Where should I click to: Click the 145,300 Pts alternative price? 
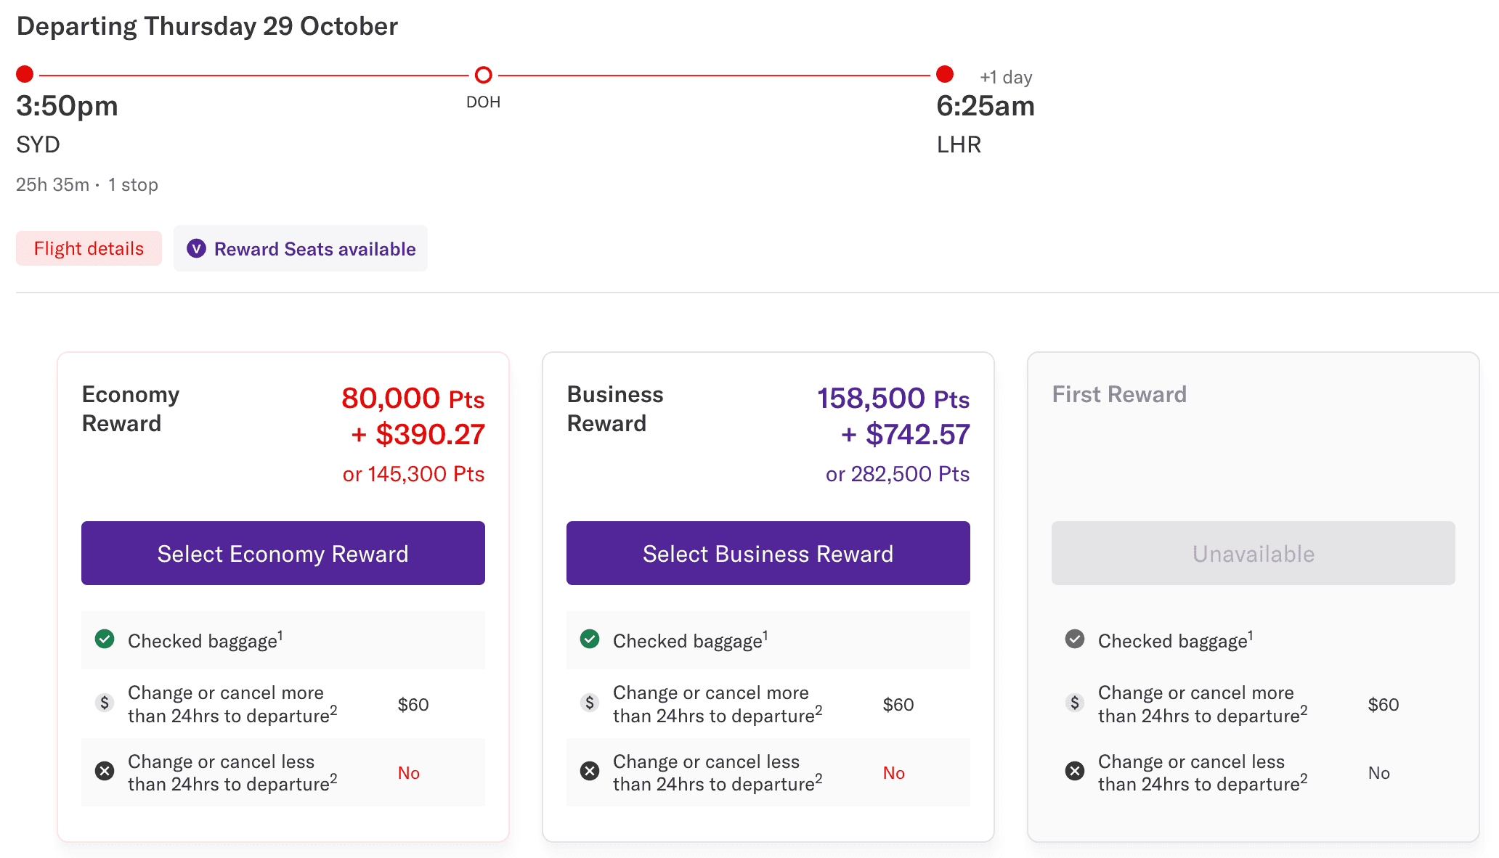pos(413,473)
